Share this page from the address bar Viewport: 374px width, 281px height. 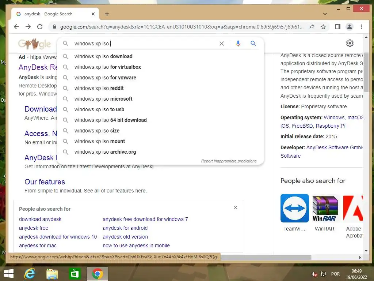click(x=312, y=27)
